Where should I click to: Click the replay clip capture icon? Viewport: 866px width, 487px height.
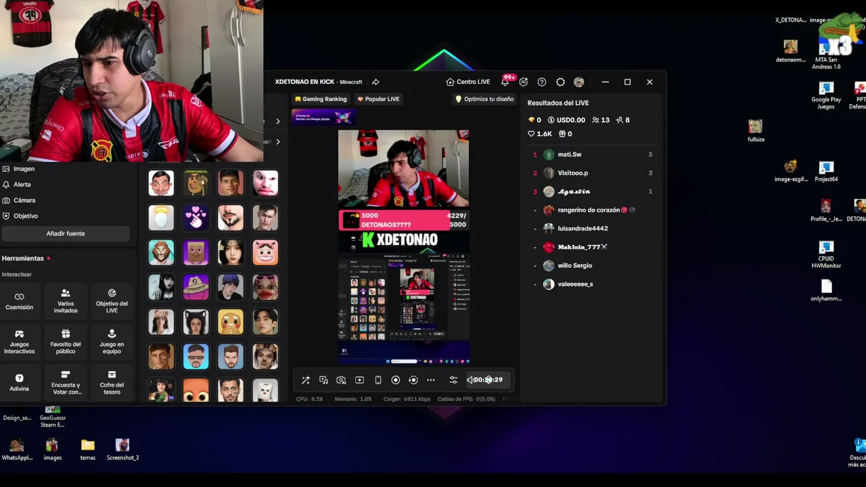[413, 380]
